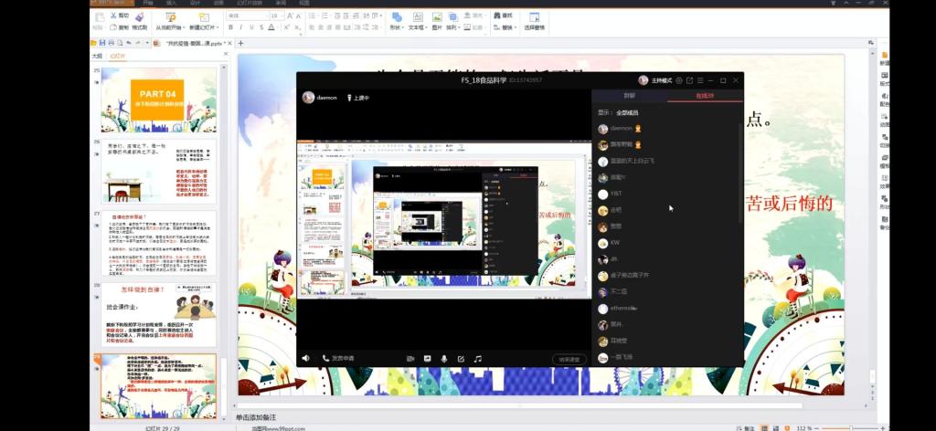Screen dimensions: 936x431
Task: Toggle the camera in the classroom toolbar
Action: tap(410, 359)
